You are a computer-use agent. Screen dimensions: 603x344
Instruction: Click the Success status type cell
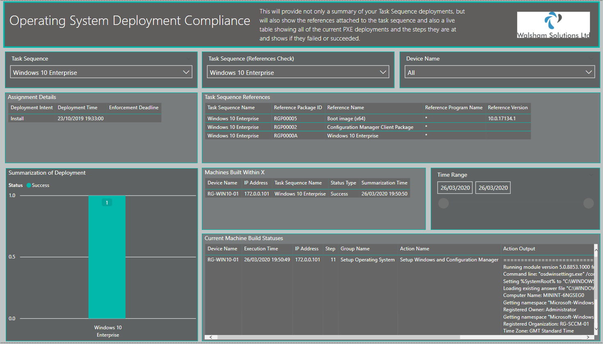[x=339, y=194]
